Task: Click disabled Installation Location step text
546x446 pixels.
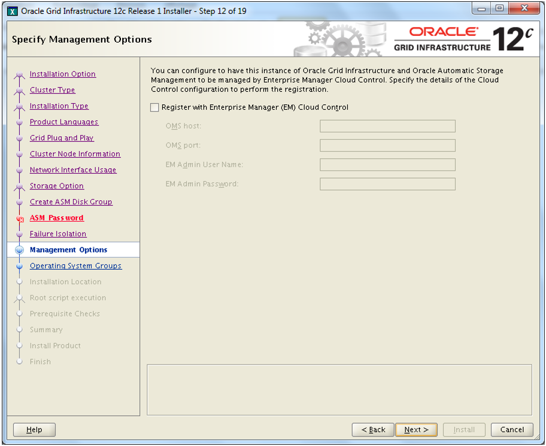Action: (65, 282)
